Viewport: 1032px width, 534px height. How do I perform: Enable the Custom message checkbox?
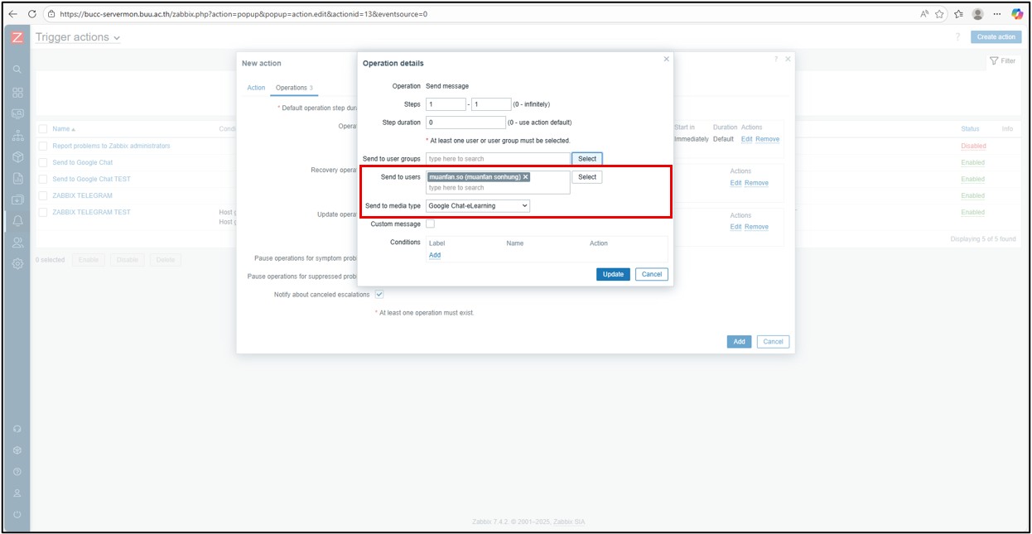pos(430,224)
